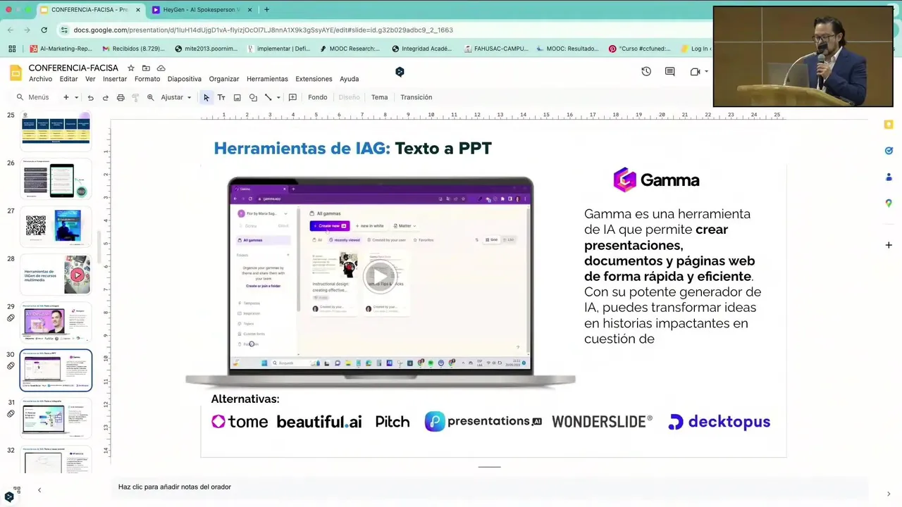Screen dimensions: 902x507
Task: Start a video call via camera icon
Action: 695,71
